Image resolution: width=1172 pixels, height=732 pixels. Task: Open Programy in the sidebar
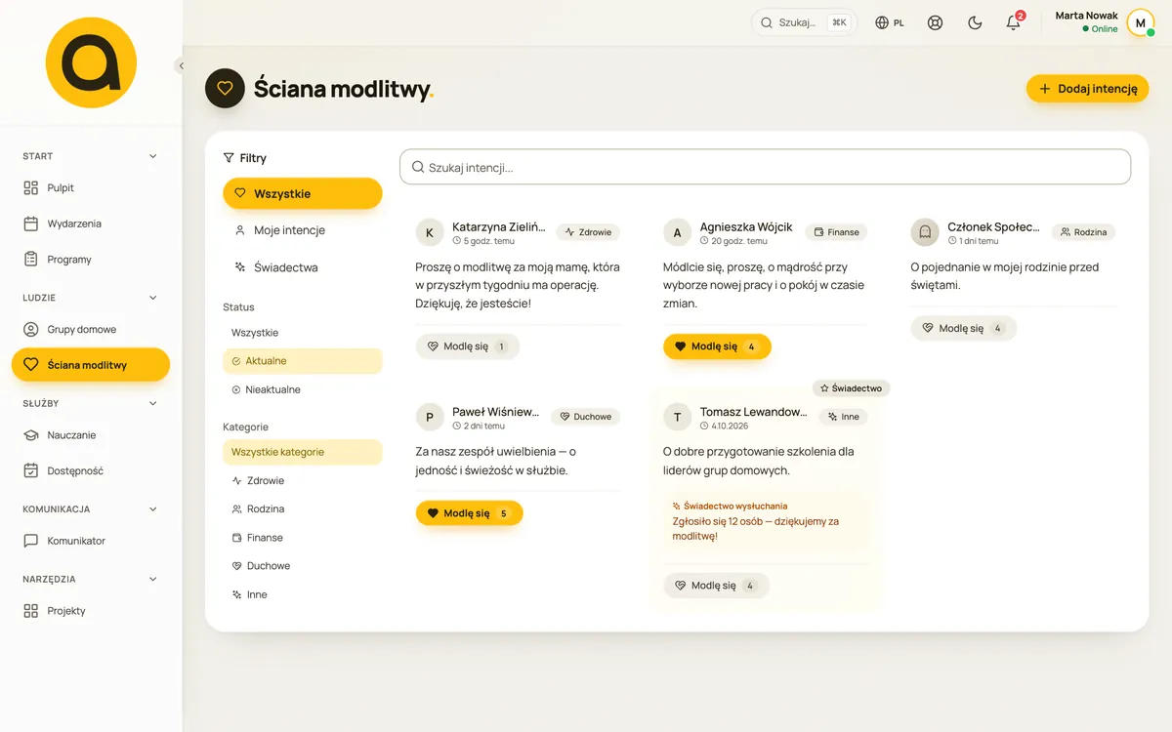(91, 260)
